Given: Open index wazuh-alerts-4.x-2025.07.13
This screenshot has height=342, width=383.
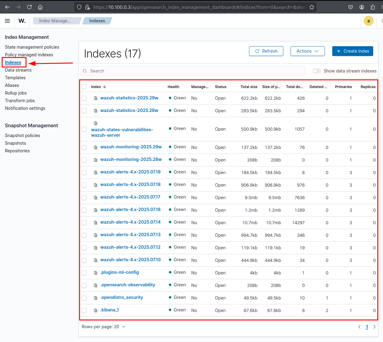Looking at the screenshot, I should coord(130,235).
